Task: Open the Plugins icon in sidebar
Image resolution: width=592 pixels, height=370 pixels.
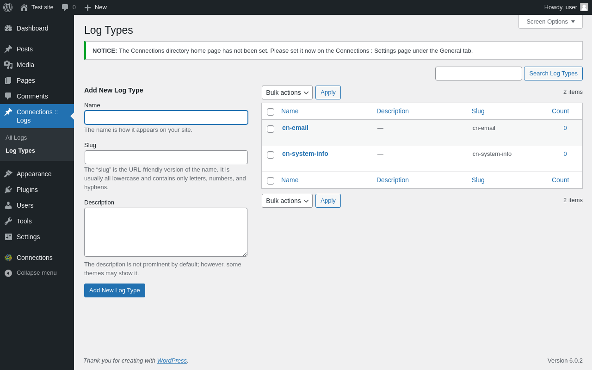Action: click(x=8, y=190)
